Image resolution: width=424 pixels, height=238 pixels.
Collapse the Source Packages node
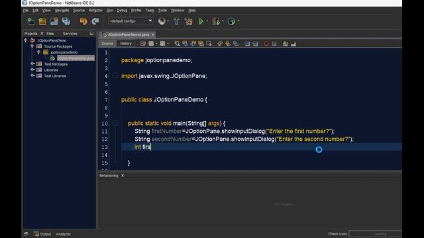pos(32,46)
